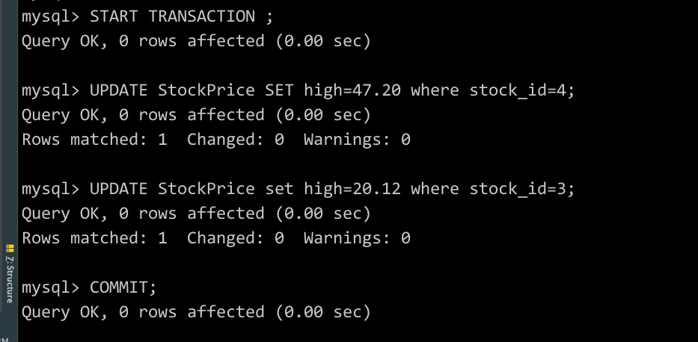698x342 pixels.
Task: Click the yellow Structure panel icon
Action: pos(9,248)
